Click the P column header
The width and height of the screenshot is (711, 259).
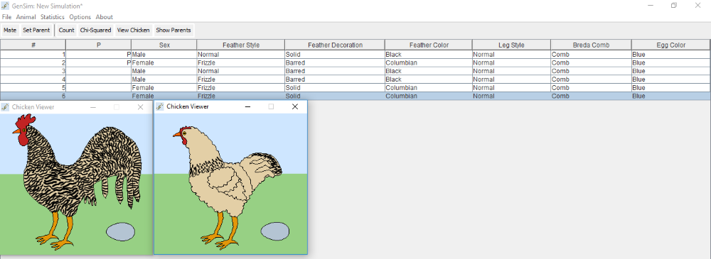(98, 45)
